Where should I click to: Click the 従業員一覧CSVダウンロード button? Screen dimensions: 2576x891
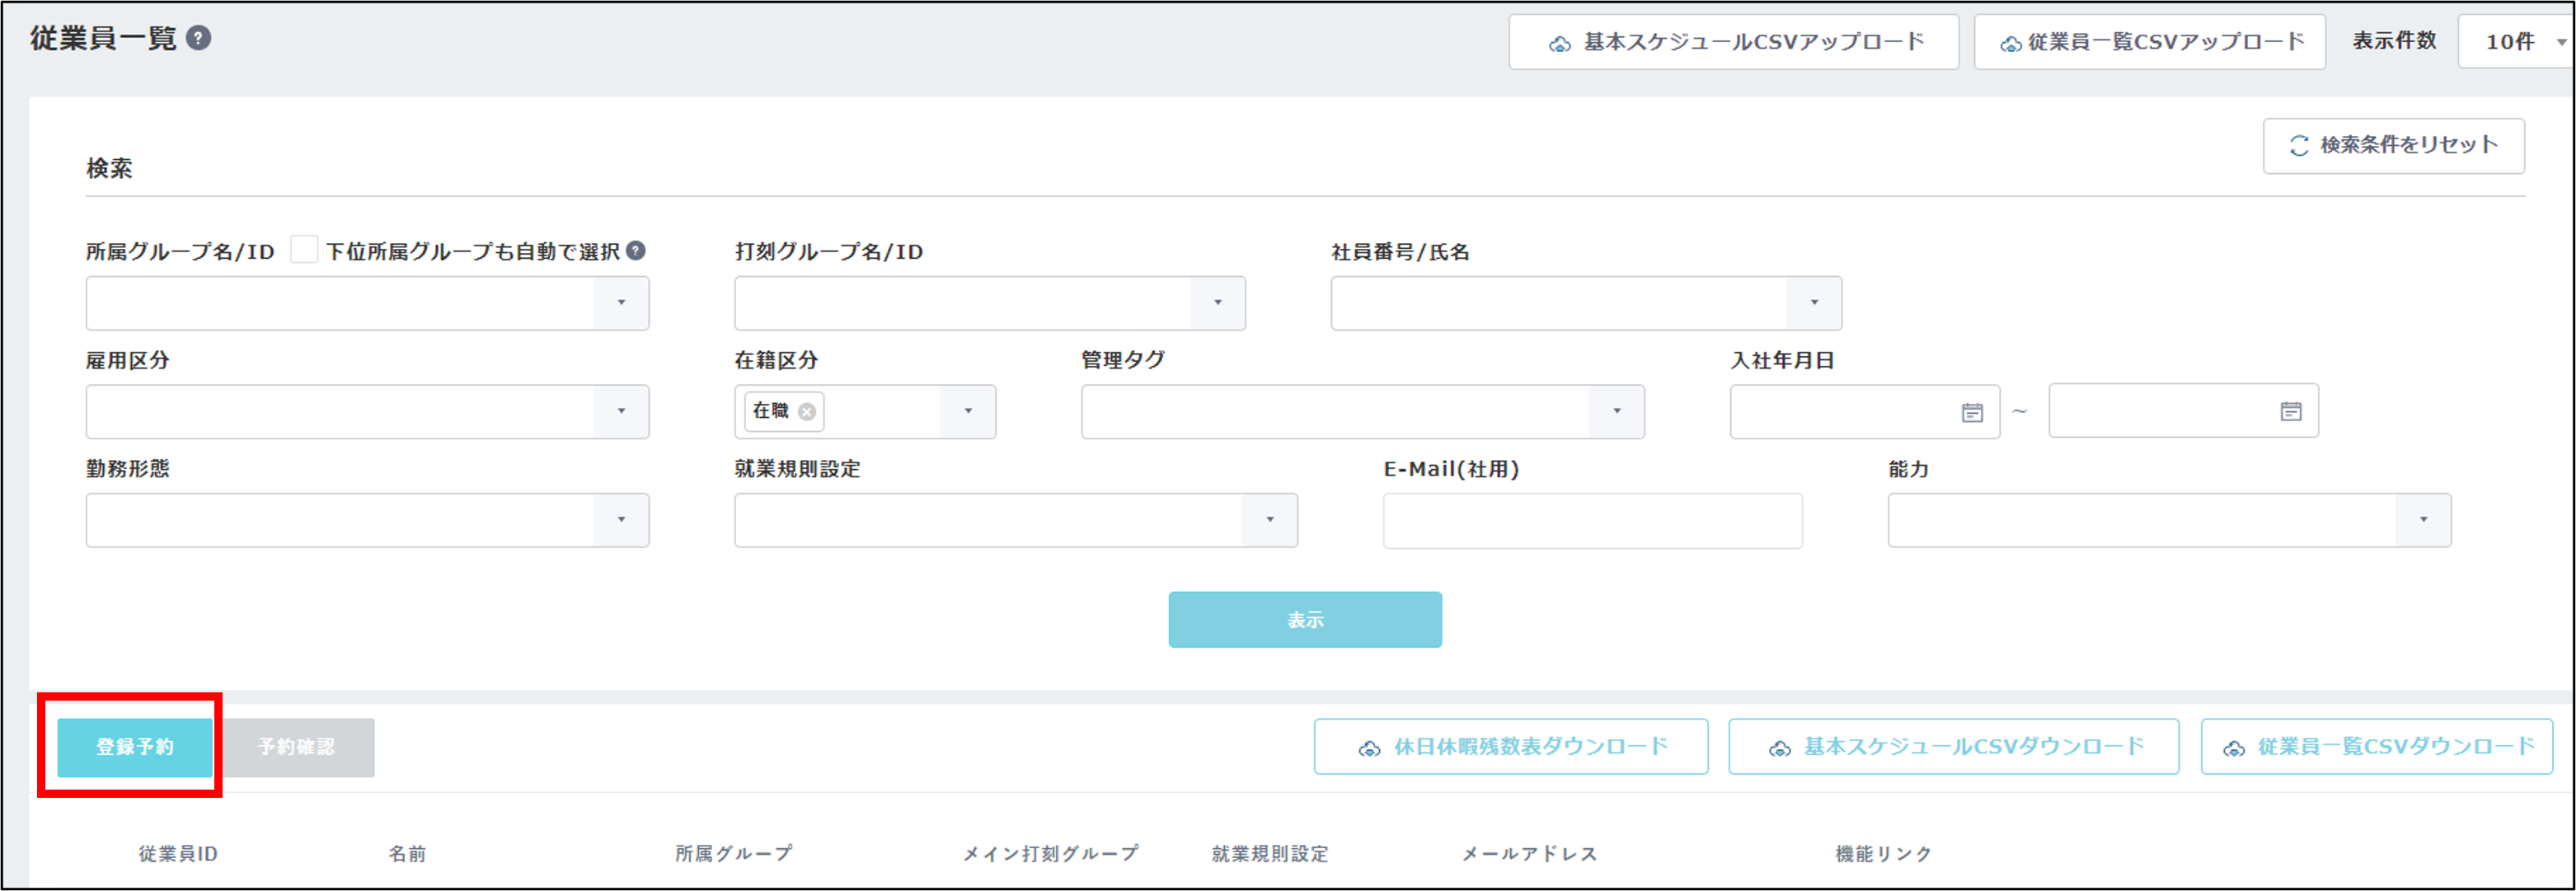pos(2376,747)
